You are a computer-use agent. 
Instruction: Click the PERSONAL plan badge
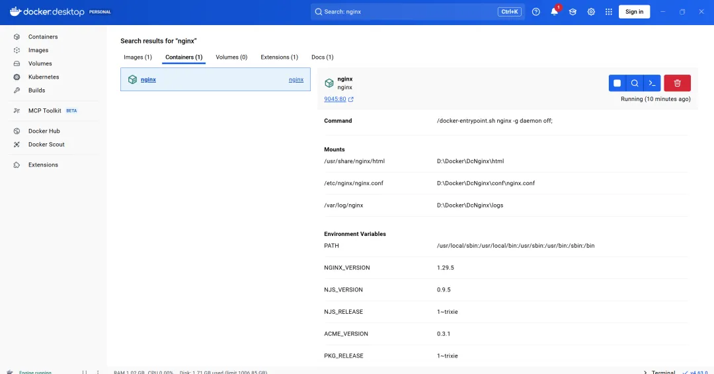(x=100, y=12)
